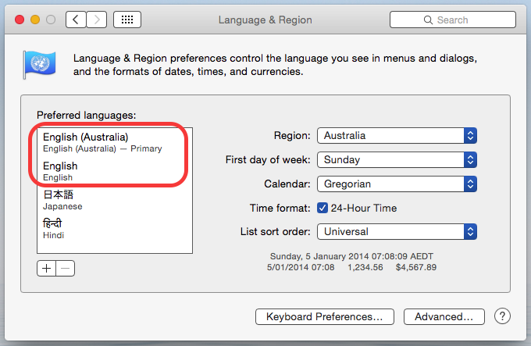
Task: Open Keyboard Preferences
Action: coord(324,316)
